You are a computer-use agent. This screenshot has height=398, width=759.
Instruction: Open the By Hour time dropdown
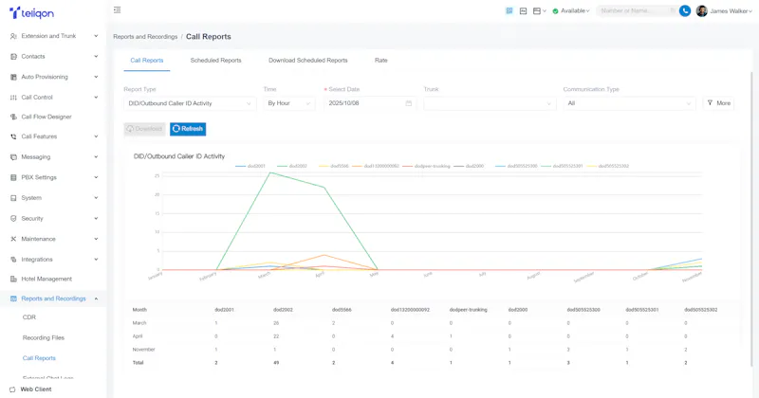tap(289, 103)
